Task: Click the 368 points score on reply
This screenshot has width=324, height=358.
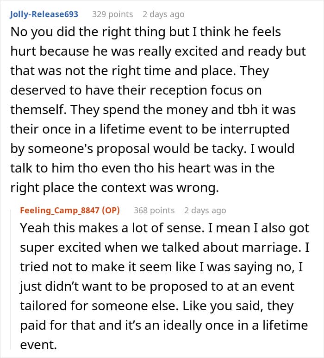Action: pos(154,210)
